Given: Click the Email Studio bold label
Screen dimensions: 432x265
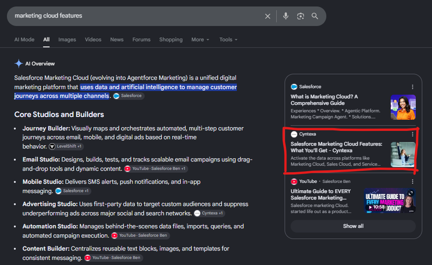Looking at the screenshot, I should pyautogui.click(x=41, y=160).
